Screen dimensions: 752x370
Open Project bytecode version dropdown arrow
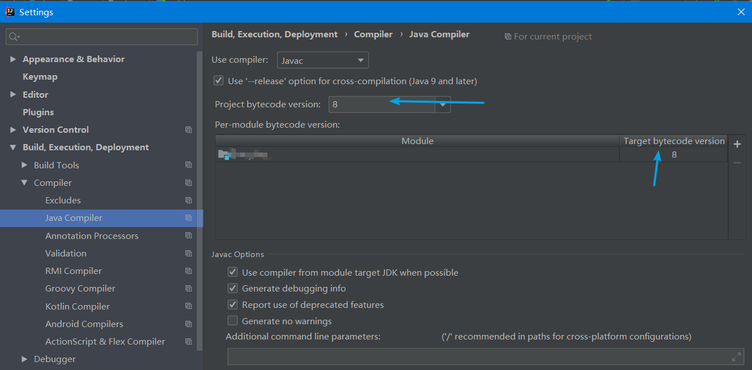pos(443,105)
